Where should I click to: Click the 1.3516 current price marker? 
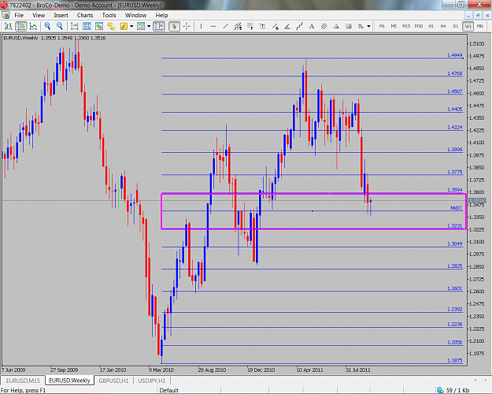(477, 200)
